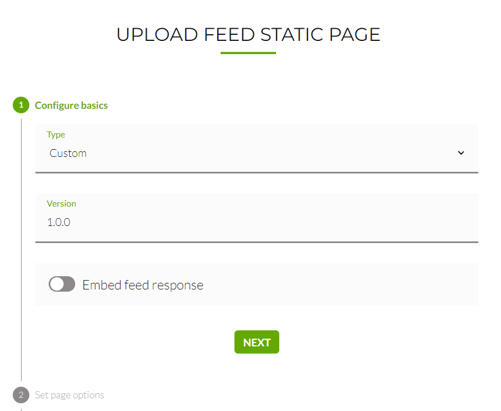Open the "Configure basics" step
This screenshot has width=501, height=411.
pyautogui.click(x=71, y=106)
